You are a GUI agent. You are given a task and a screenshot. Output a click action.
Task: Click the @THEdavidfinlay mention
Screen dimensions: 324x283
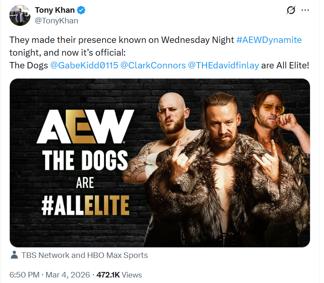click(x=224, y=65)
